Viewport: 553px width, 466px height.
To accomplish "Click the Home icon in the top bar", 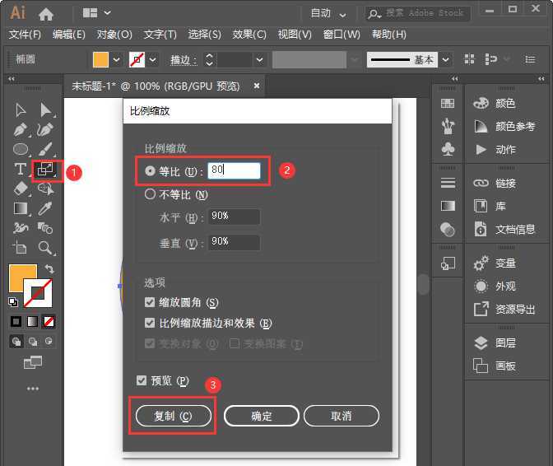I will pyautogui.click(x=46, y=13).
